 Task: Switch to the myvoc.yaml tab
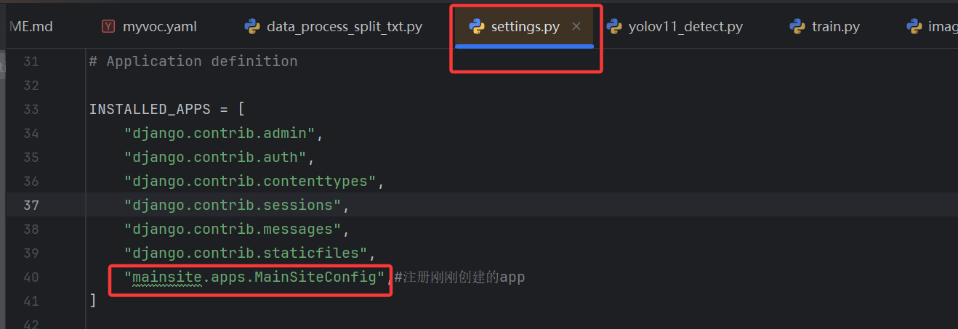159,27
